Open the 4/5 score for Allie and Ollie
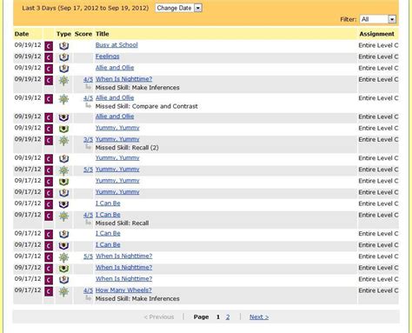The width and height of the screenshot is (412, 333). point(88,98)
